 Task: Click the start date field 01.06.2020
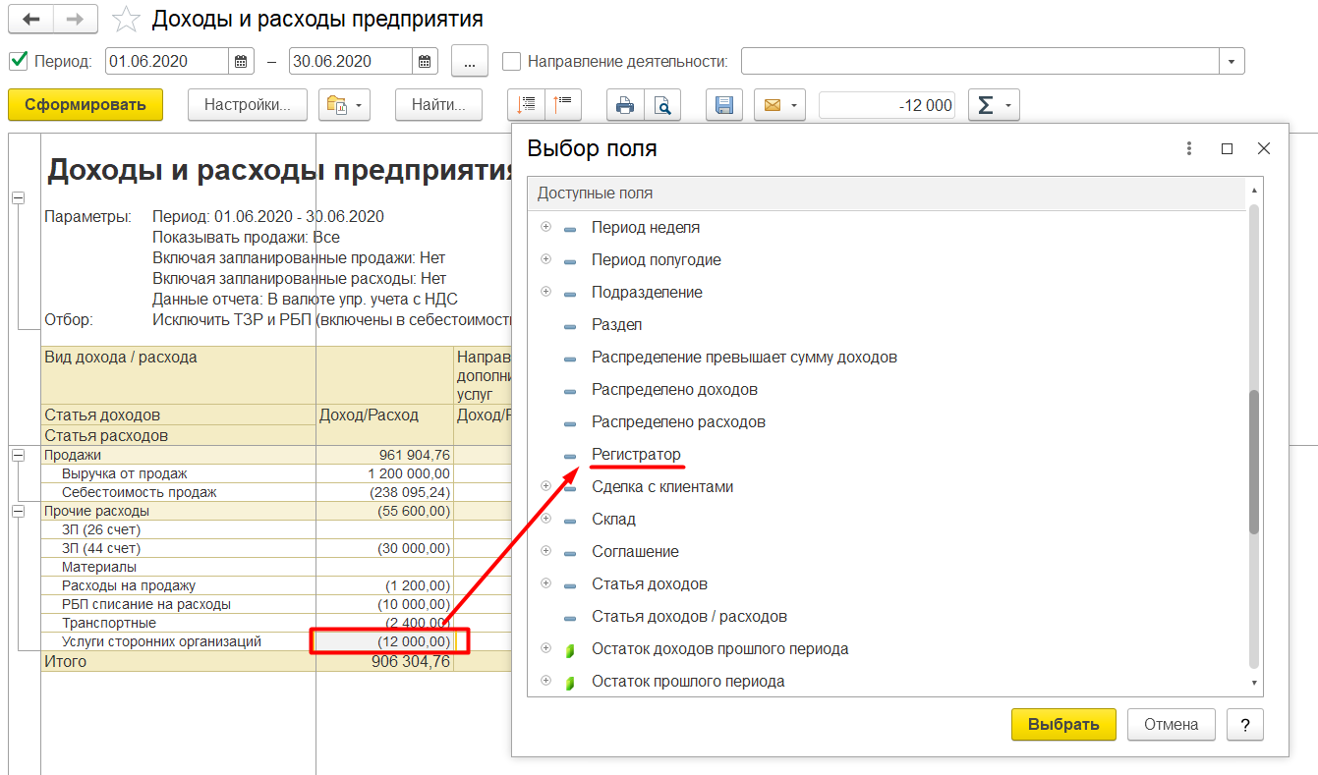coord(167,61)
